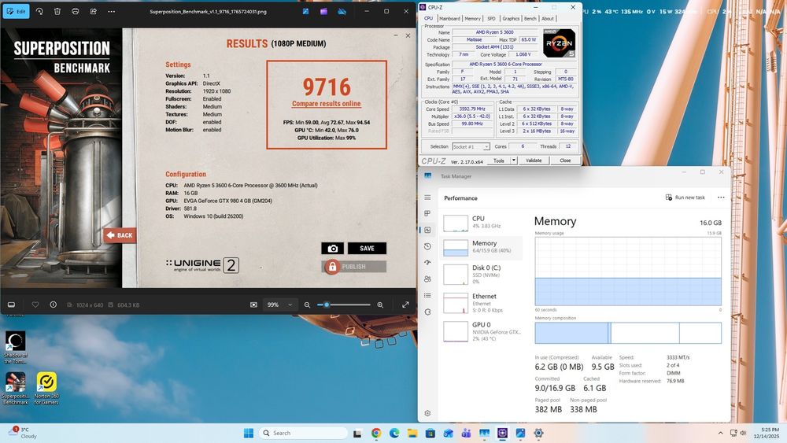Click the Edit button in Photos
Viewport: 787px width, 443px height.
click(16, 11)
